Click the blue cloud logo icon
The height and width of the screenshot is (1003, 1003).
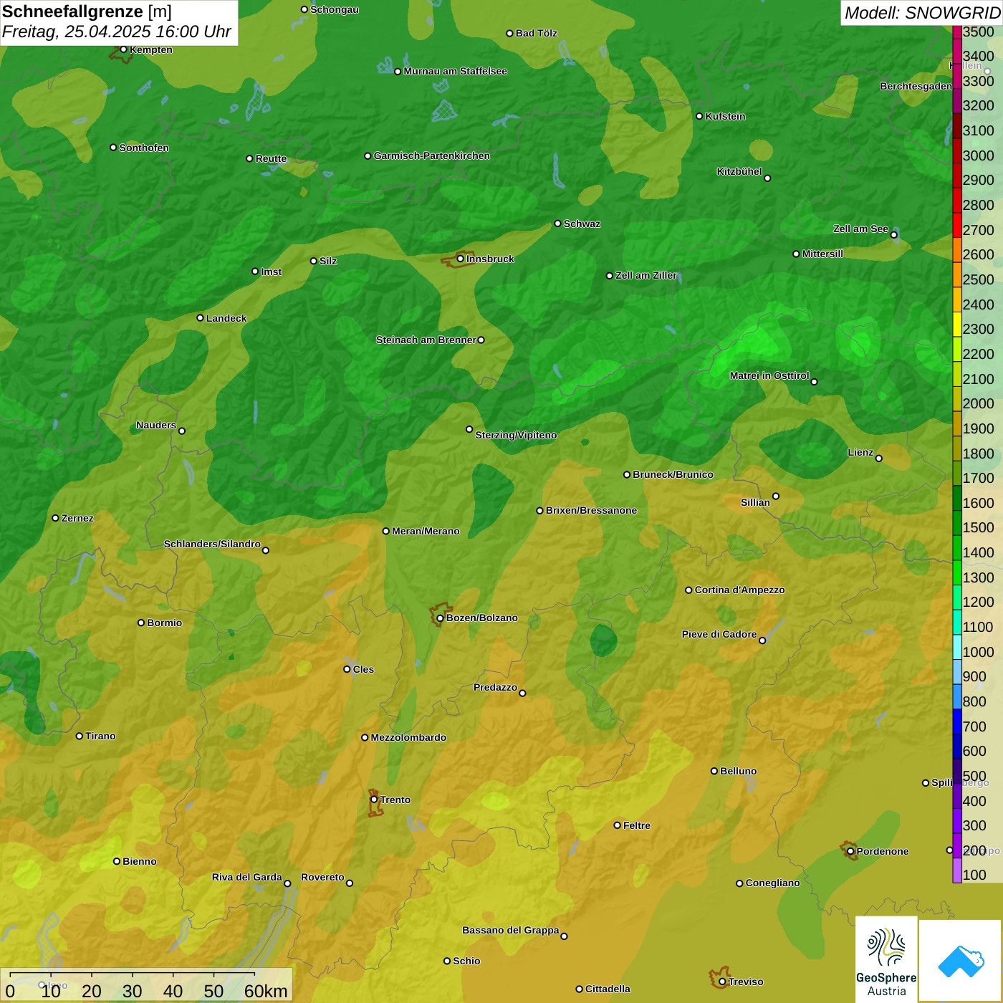961,961
